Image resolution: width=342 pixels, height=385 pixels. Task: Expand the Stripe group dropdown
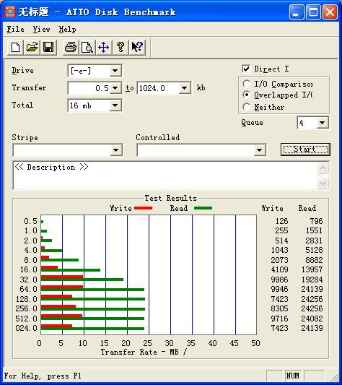[x=116, y=150]
